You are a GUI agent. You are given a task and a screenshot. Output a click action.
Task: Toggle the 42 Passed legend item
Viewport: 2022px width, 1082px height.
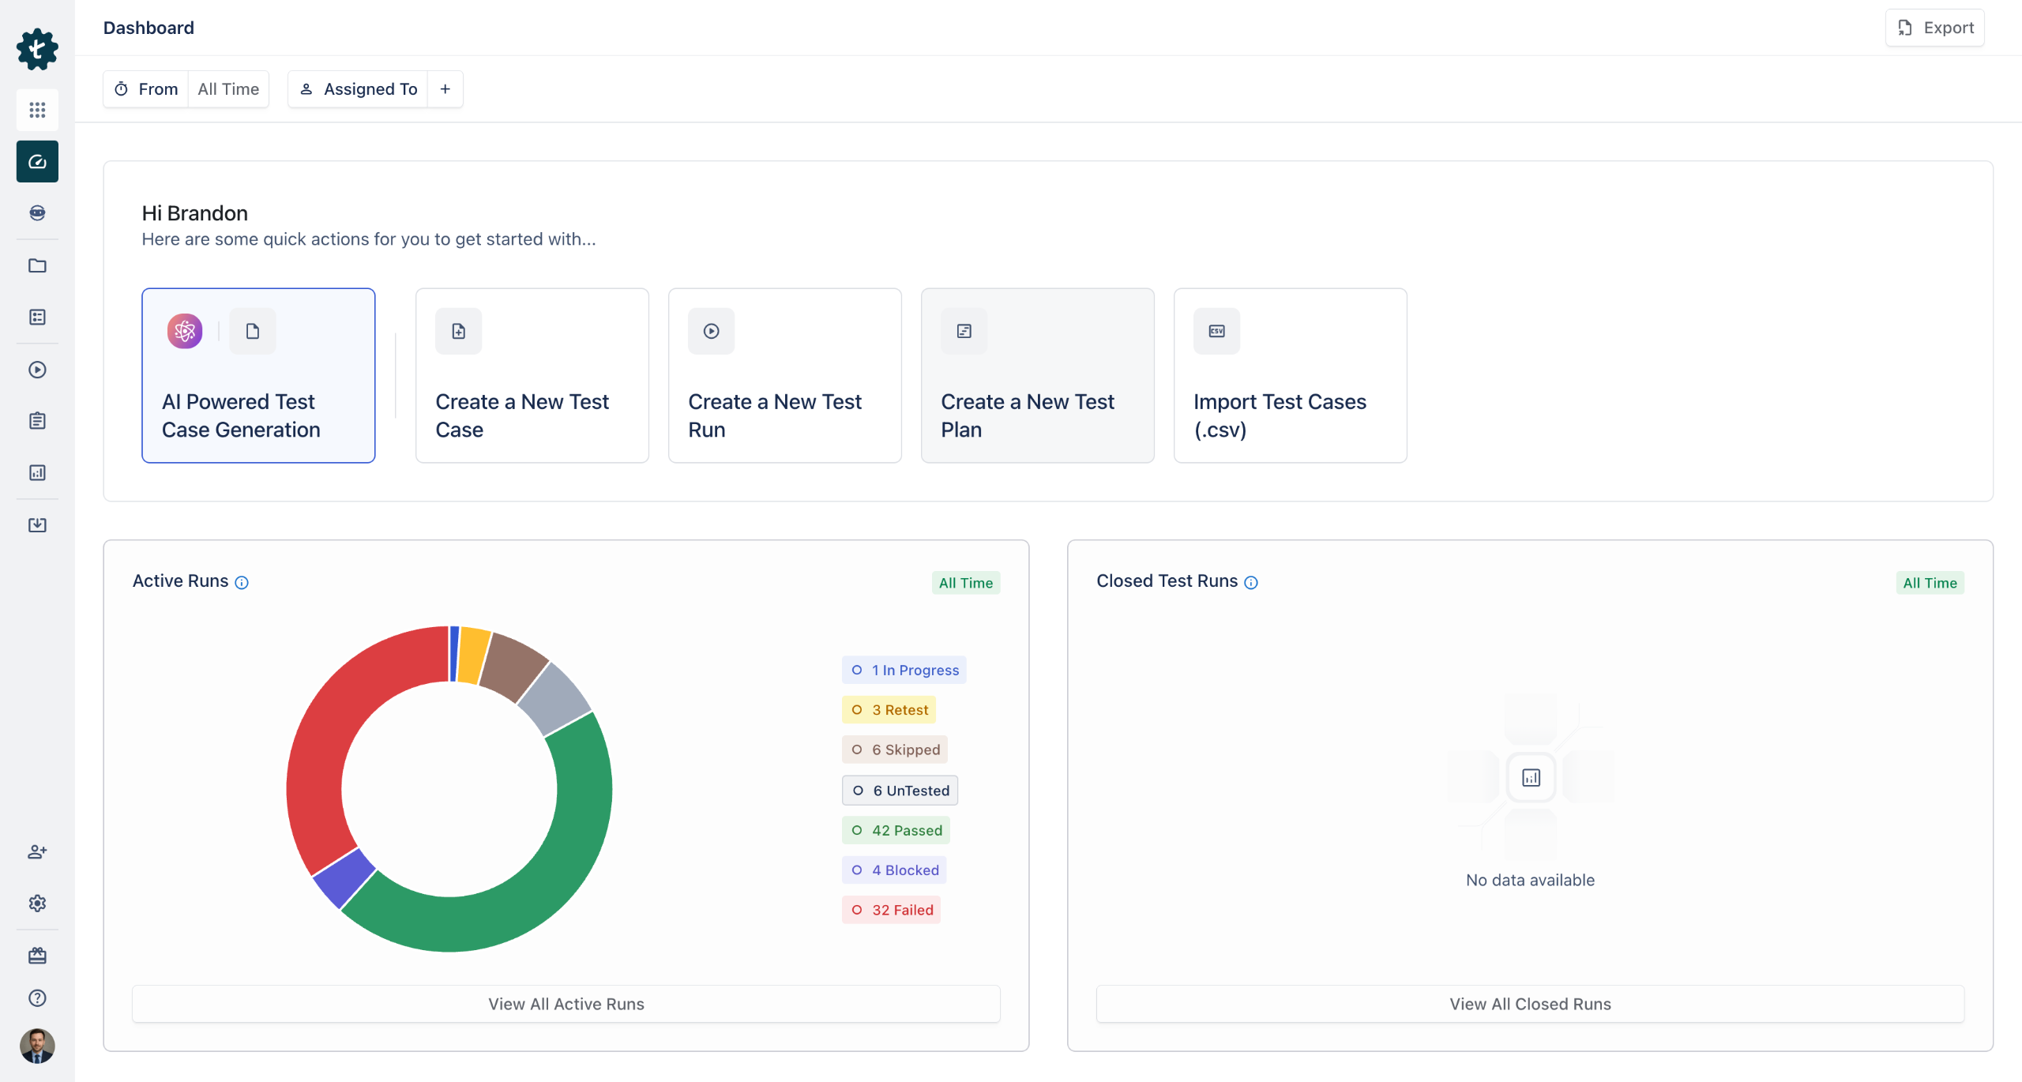[896, 830]
